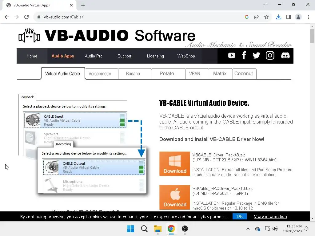Click the Google icon in address bar
This screenshot has width=315, height=236.
247,17
